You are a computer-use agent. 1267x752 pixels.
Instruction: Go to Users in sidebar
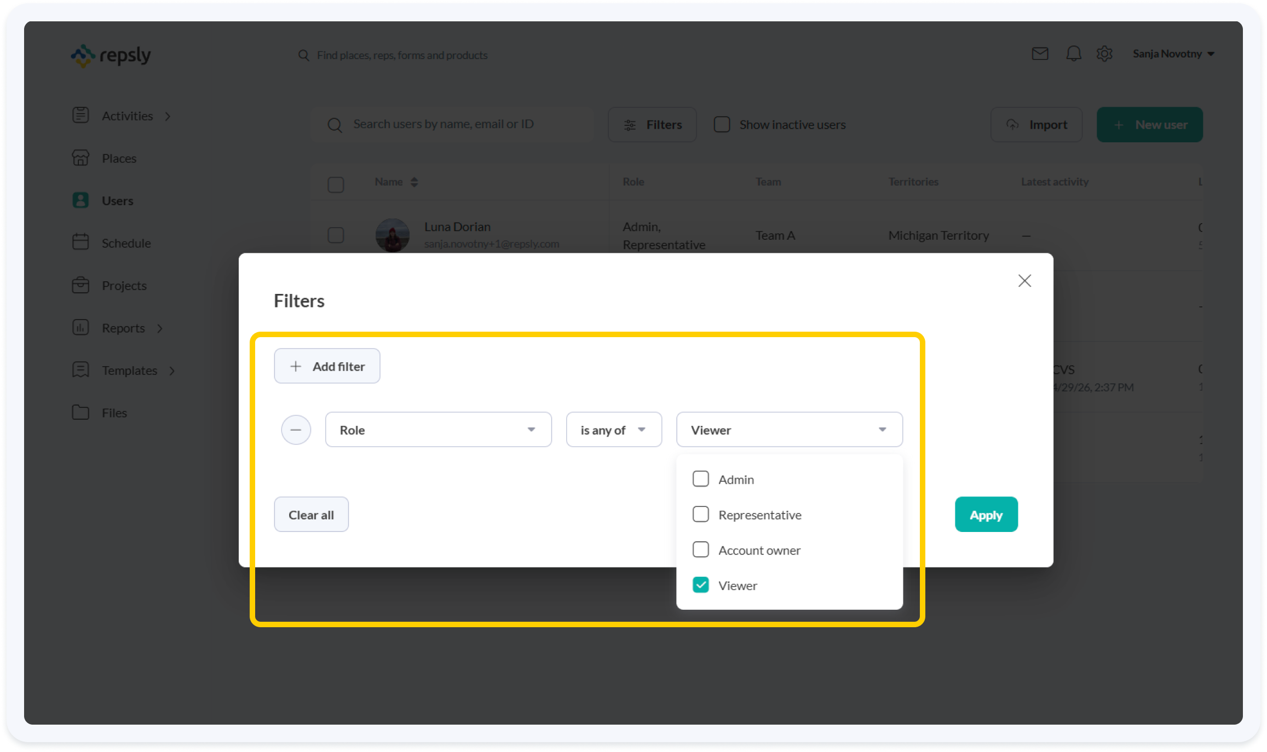[x=117, y=201]
